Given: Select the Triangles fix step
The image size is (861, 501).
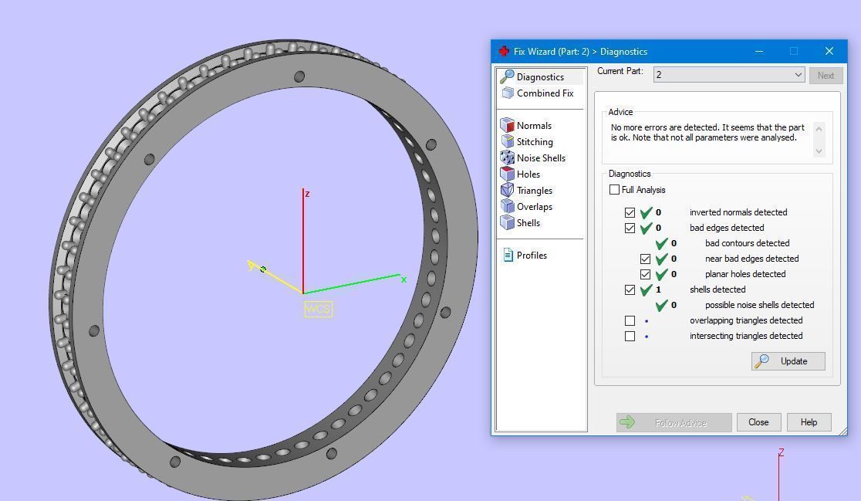Looking at the screenshot, I should pyautogui.click(x=527, y=191).
